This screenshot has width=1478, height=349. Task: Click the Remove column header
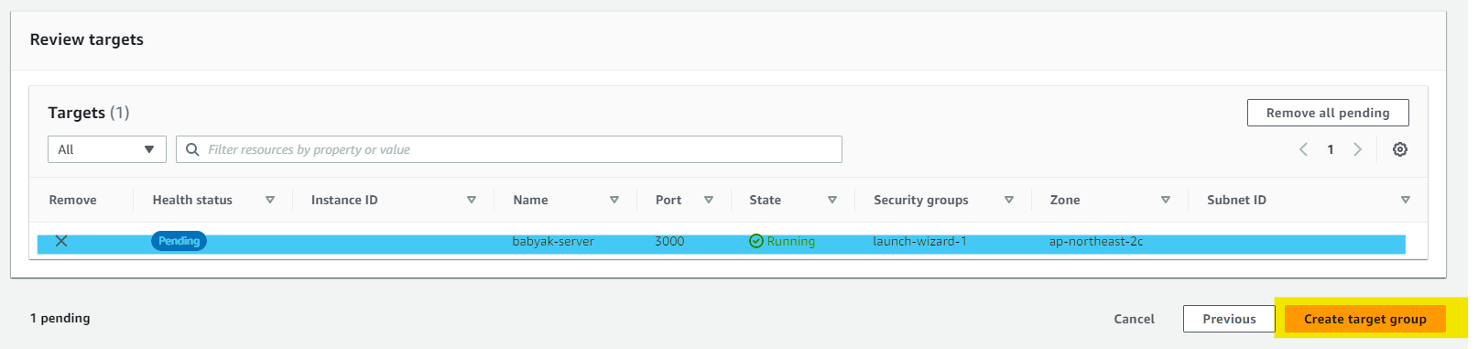[72, 200]
